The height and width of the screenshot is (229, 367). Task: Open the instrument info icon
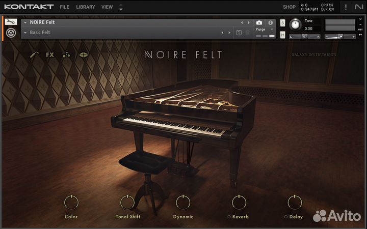coord(271,23)
